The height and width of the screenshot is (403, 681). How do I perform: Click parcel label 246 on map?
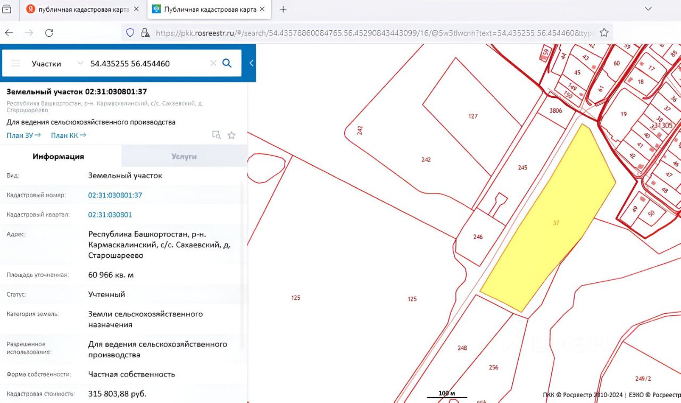click(478, 237)
